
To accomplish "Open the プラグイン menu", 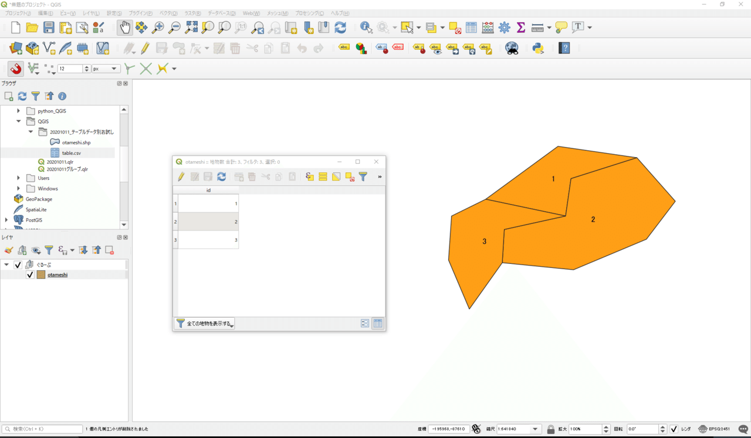I will 141,13.
